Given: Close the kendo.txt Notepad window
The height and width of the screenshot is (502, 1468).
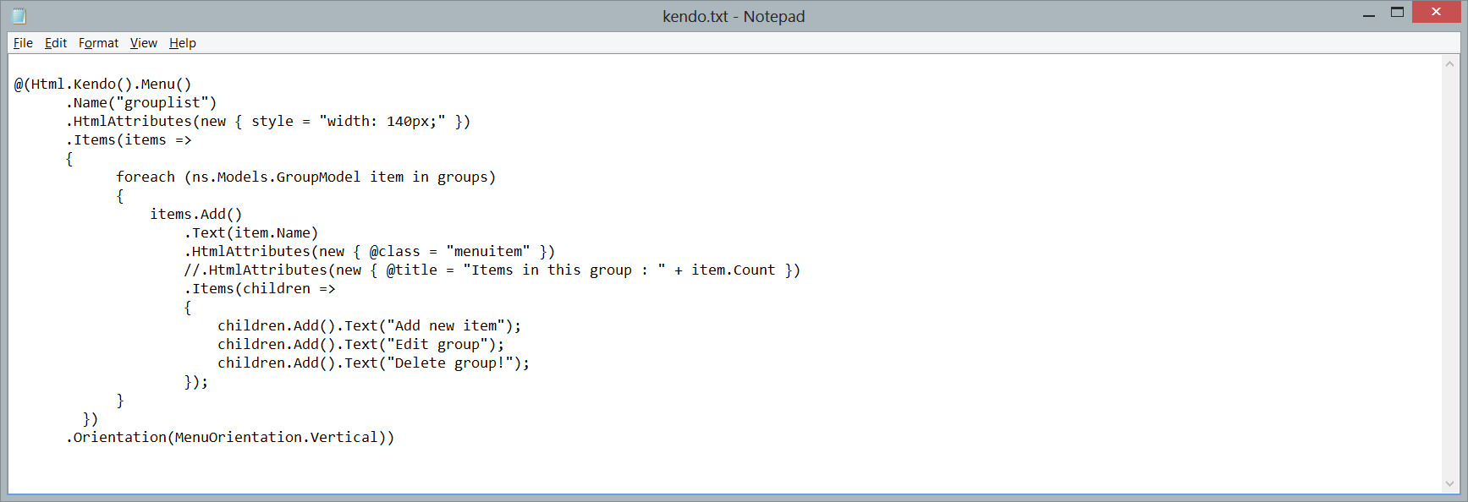Looking at the screenshot, I should click(1436, 12).
